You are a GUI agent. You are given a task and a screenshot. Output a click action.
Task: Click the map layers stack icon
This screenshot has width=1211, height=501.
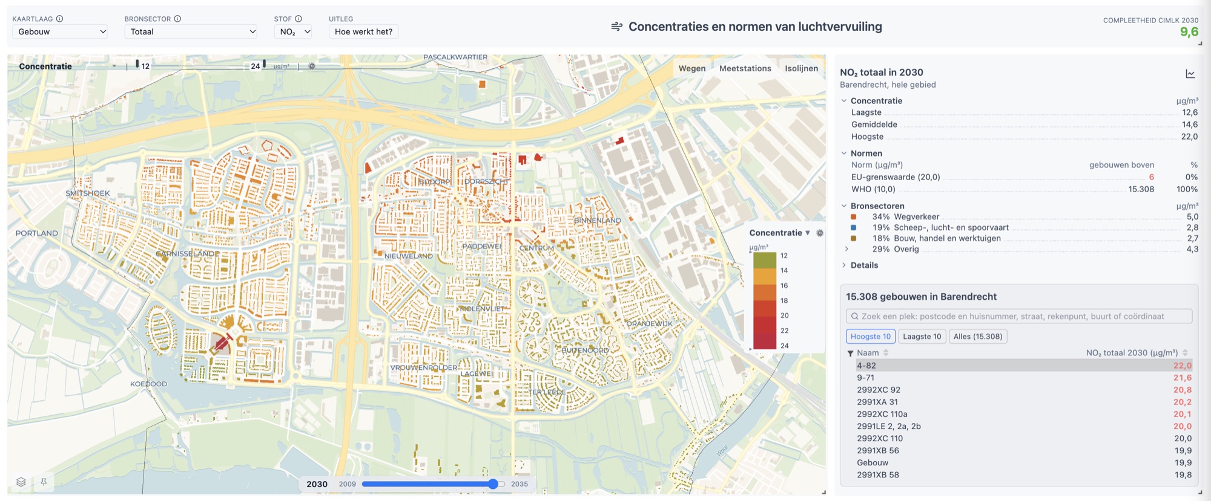(21, 482)
